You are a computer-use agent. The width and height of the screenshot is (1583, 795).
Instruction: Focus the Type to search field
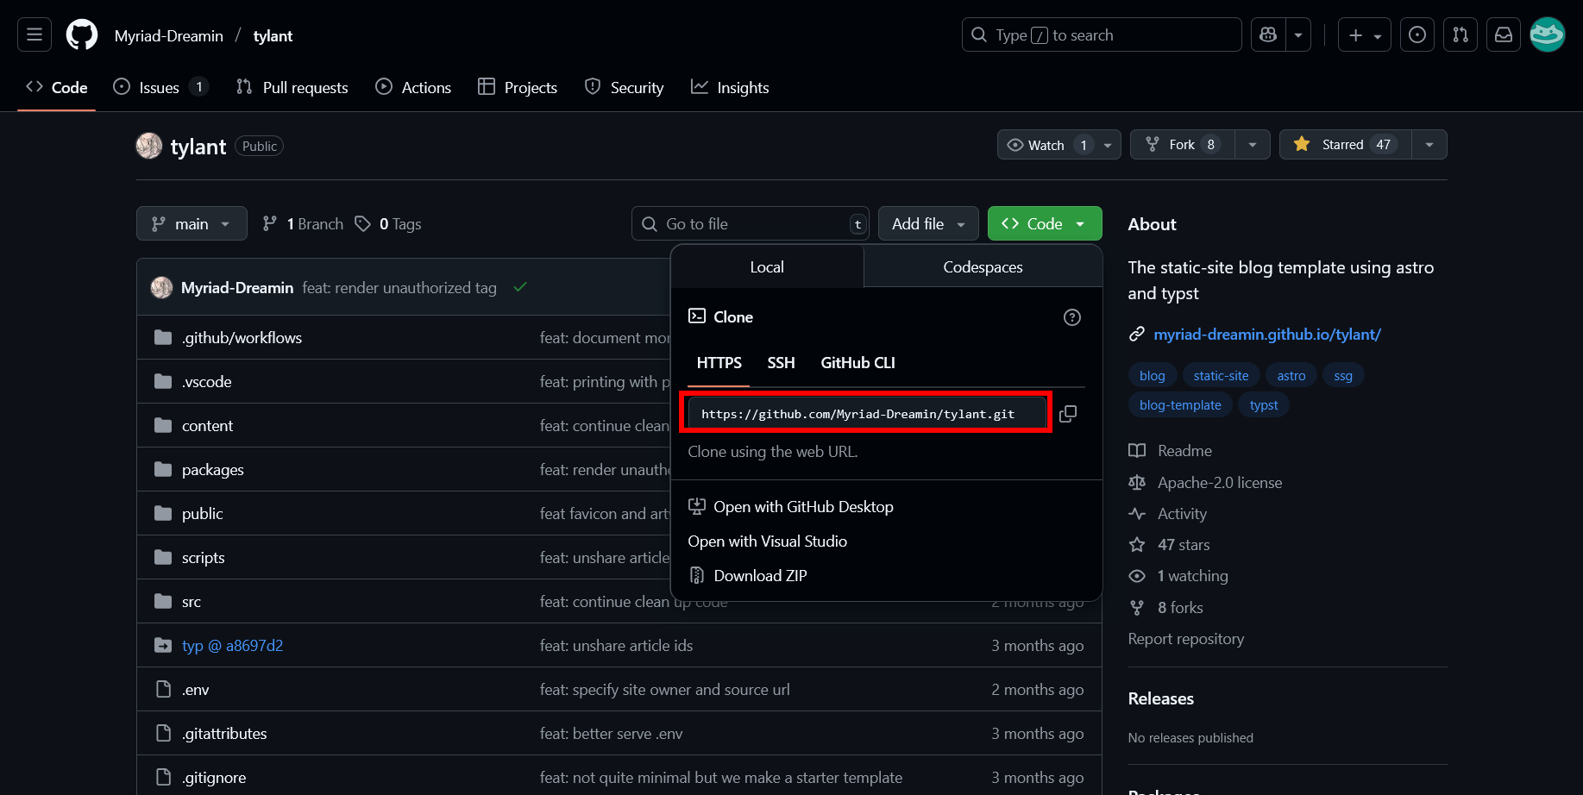[1102, 35]
